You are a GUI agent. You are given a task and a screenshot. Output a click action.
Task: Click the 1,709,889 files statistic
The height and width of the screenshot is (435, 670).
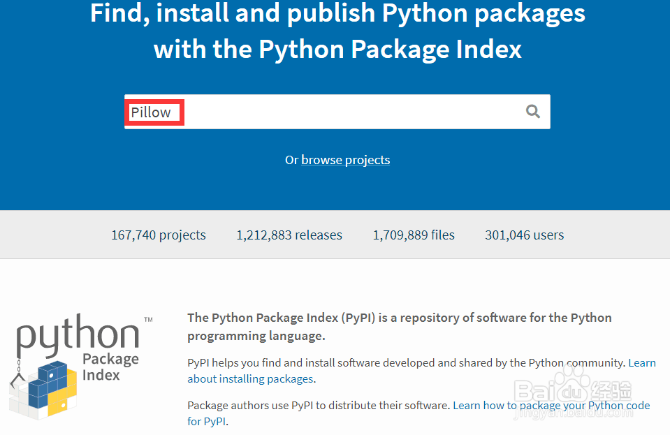[x=414, y=235]
